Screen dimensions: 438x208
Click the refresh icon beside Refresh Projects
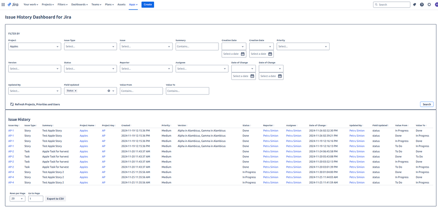click(x=12, y=104)
